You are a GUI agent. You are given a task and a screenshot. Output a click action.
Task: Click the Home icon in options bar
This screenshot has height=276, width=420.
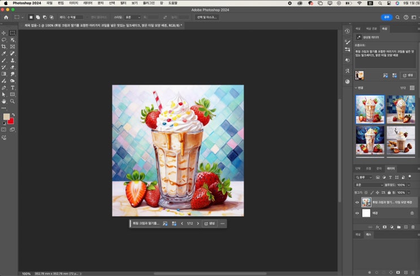(6, 17)
